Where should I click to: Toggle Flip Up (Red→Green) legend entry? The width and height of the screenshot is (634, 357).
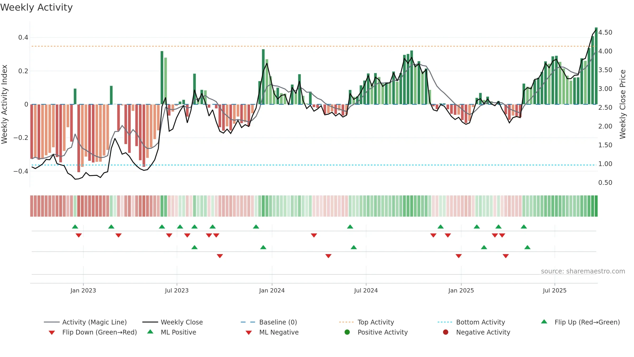580,322
